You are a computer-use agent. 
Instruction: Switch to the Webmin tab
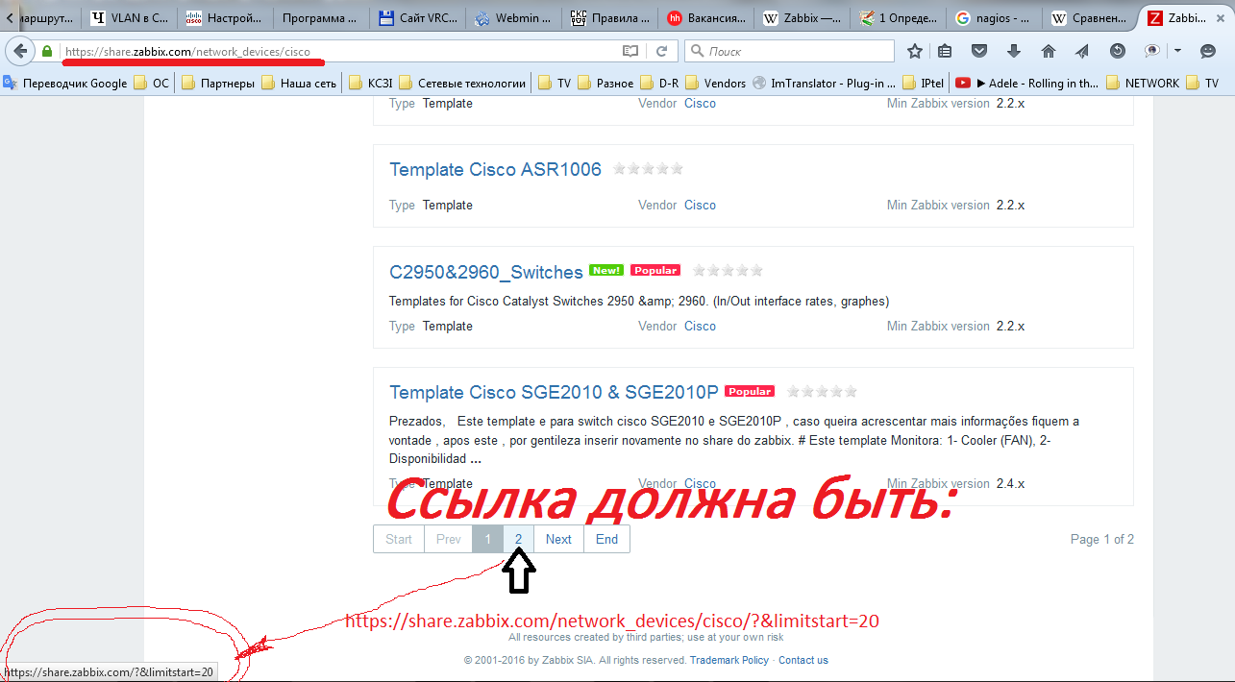[x=514, y=17]
